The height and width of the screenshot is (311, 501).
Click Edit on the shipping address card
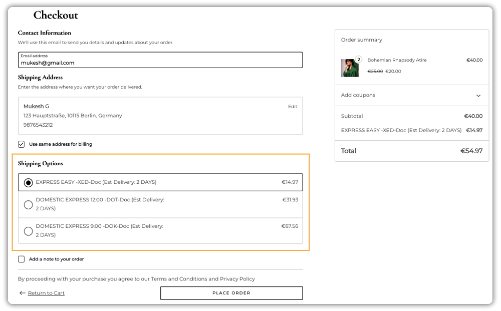(292, 107)
